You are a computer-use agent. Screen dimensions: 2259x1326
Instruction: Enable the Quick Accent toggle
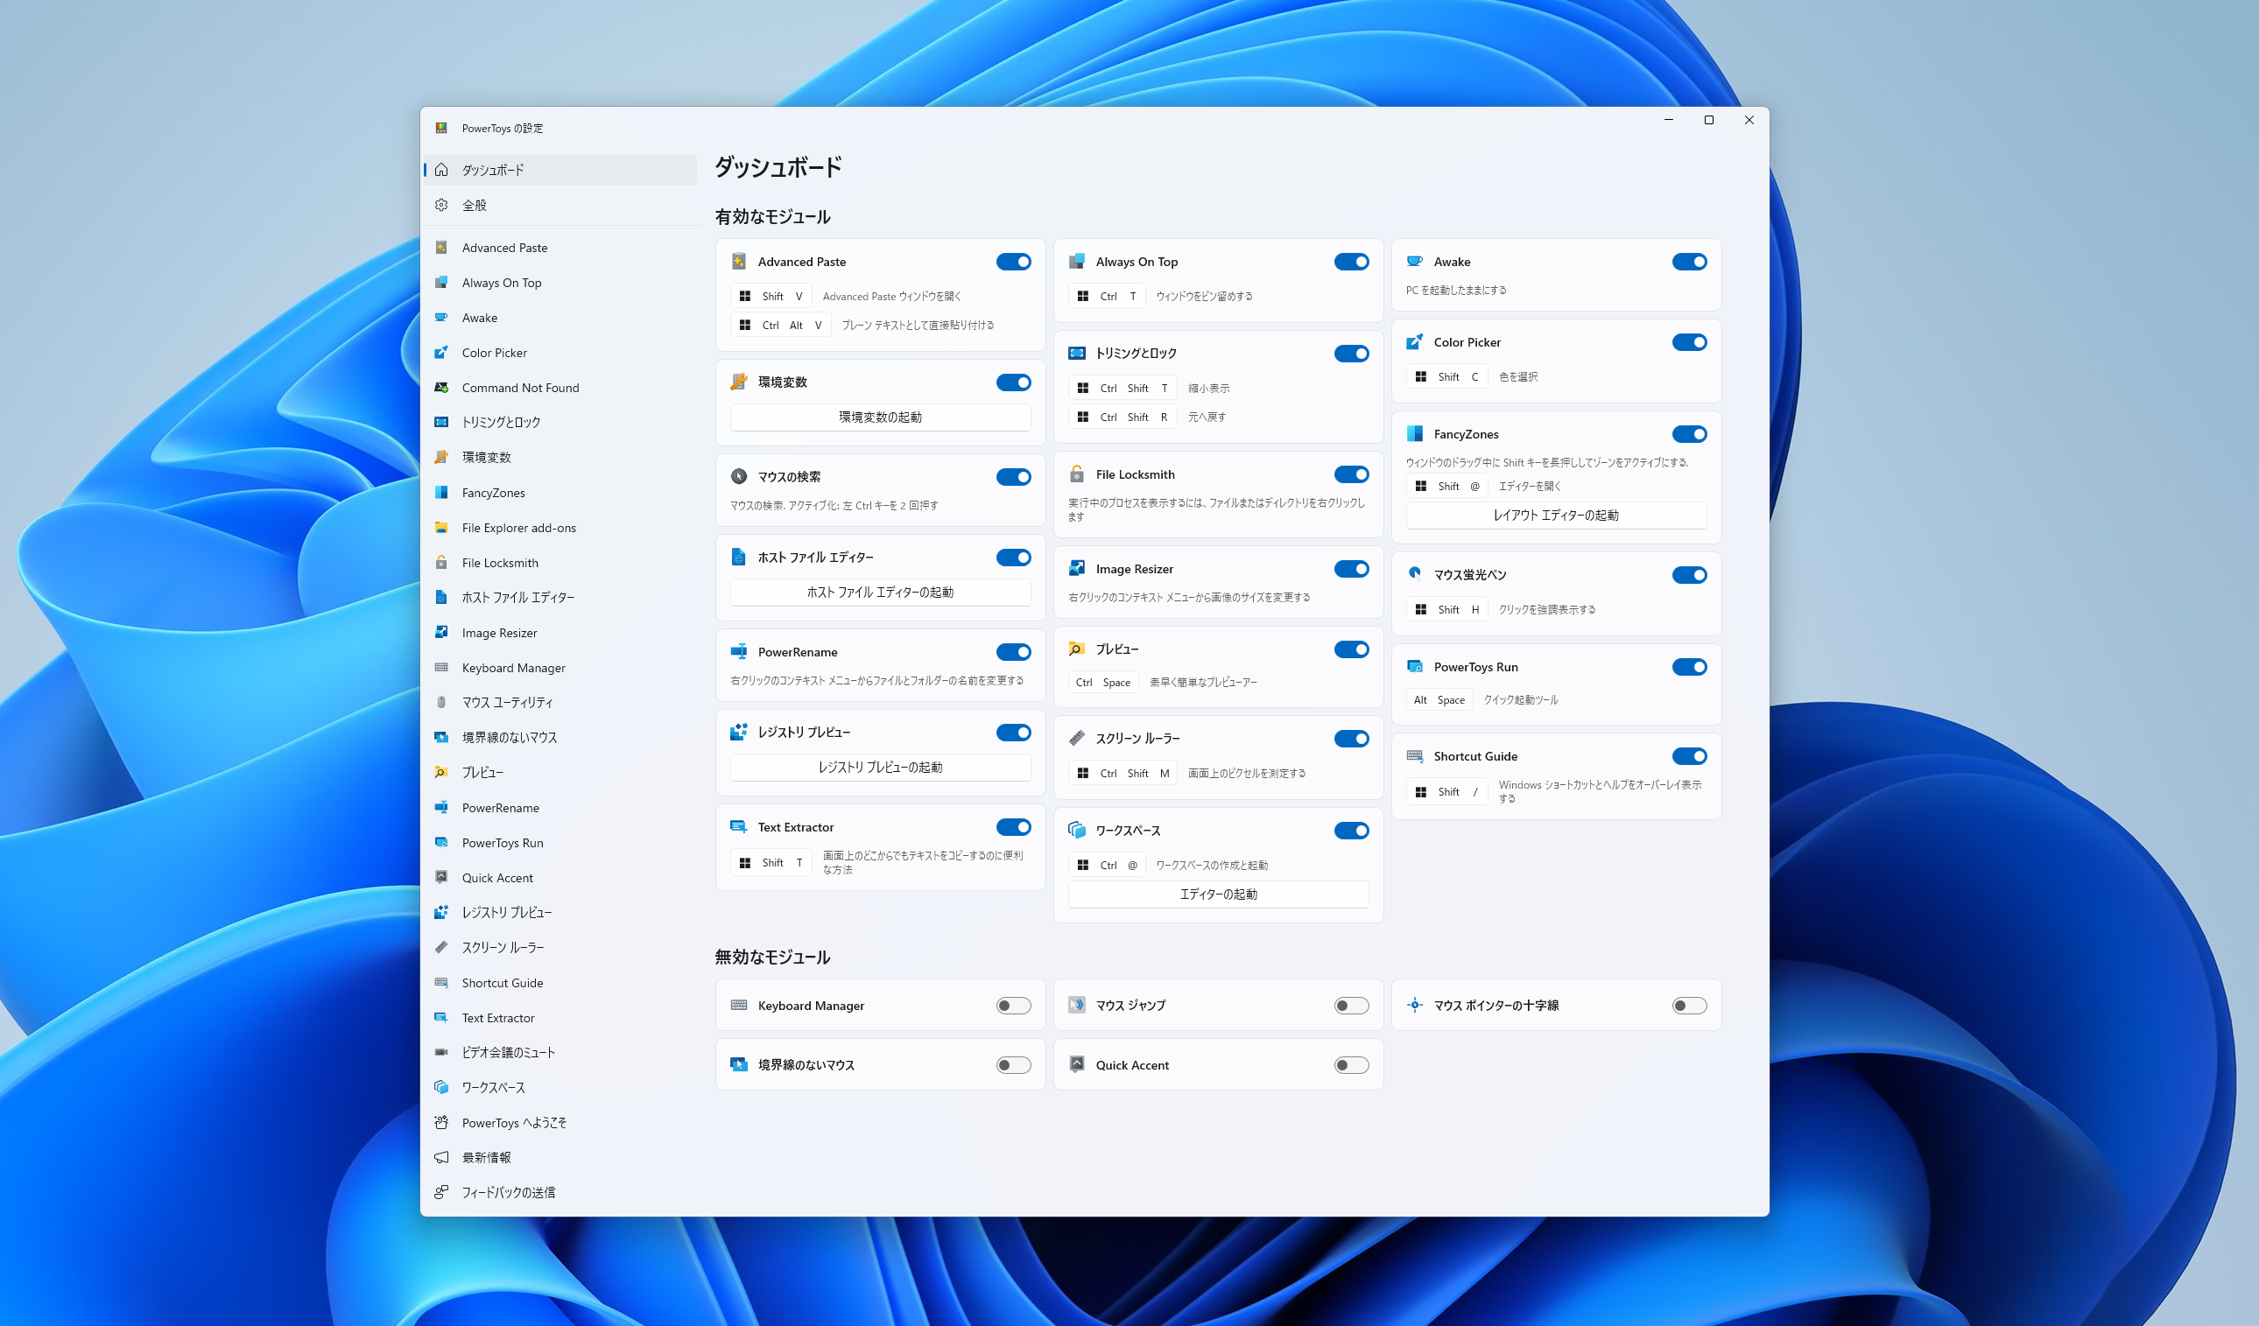click(x=1351, y=1065)
